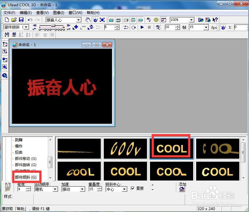Open the 查看(V) menu
This screenshot has height=212, width=249.
[x=42, y=13]
